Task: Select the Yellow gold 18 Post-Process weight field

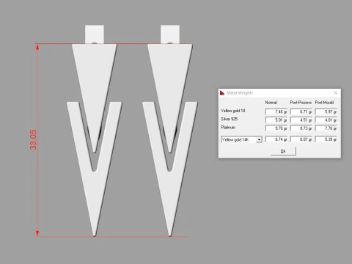Action: click(x=301, y=111)
